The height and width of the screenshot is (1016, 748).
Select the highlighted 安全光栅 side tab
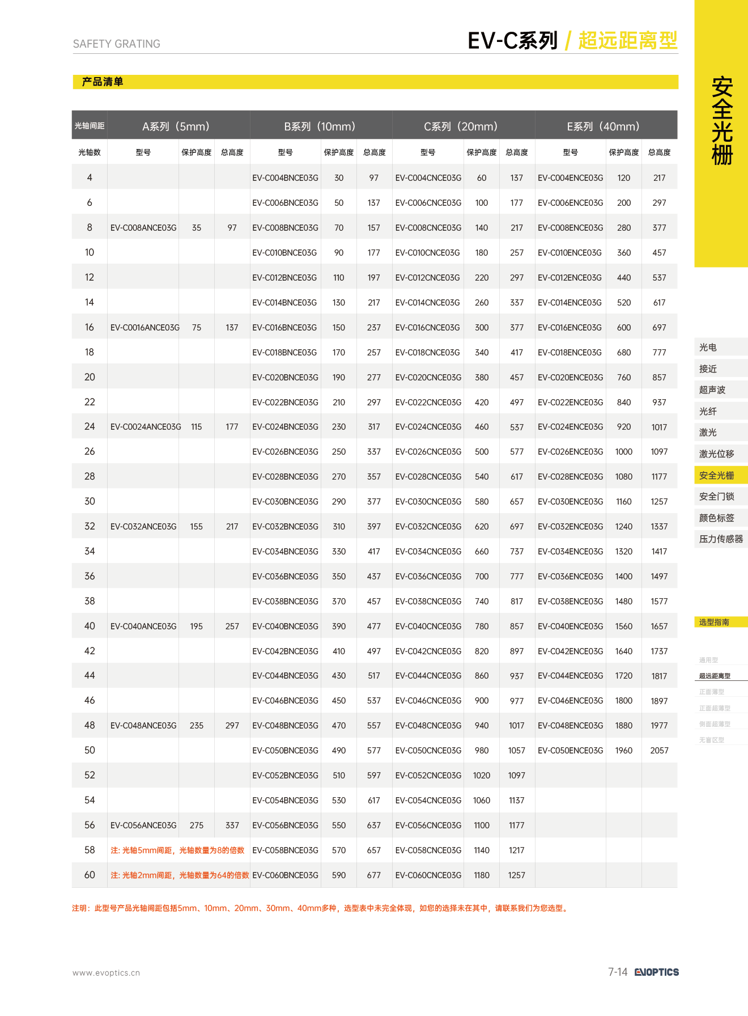click(721, 475)
